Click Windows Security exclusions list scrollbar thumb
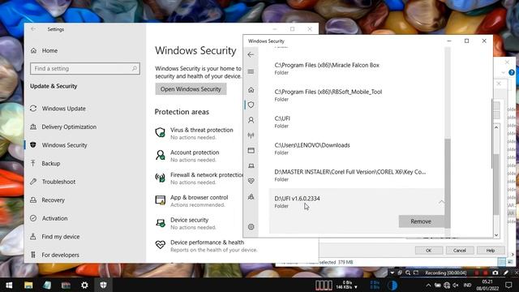The width and height of the screenshot is (519, 292). (448, 182)
